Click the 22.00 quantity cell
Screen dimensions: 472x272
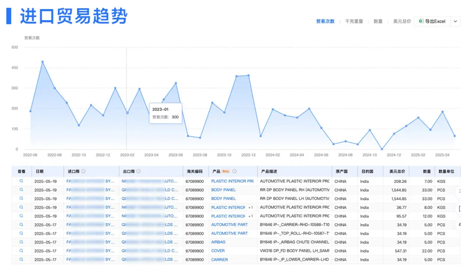(x=427, y=251)
